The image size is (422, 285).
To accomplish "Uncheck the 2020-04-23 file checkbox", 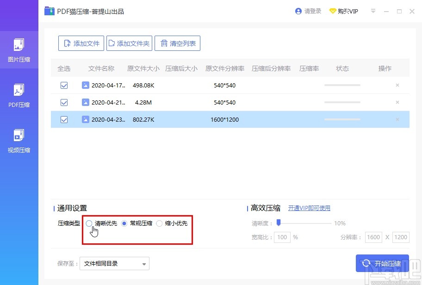I will (64, 119).
